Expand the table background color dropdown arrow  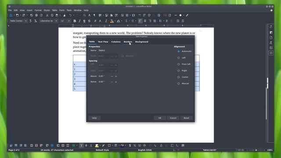[100, 145]
